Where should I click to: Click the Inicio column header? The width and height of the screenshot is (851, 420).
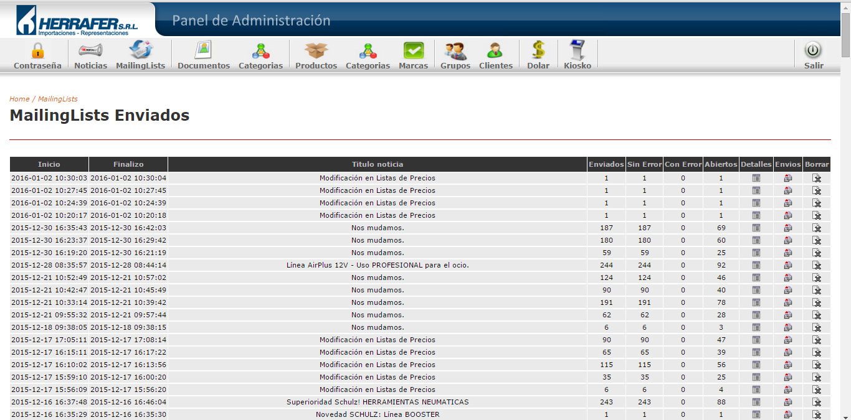49,164
